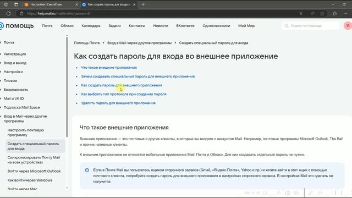Open Облако in the top navigation
The height and width of the screenshot is (198, 352).
tap(67, 26)
